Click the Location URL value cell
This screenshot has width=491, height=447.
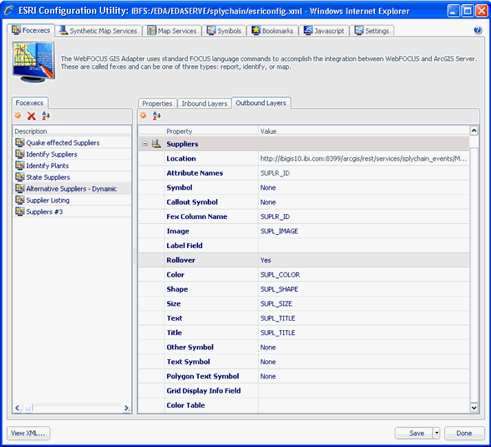coord(364,159)
